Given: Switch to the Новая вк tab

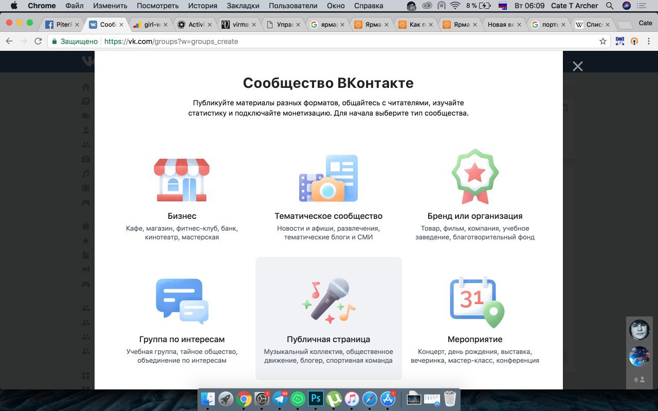Looking at the screenshot, I should [504, 24].
